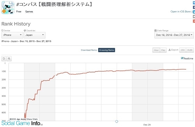The image size is (195, 127).
Task: Activate the magnifier zoom tool icon
Action: coord(9,58)
